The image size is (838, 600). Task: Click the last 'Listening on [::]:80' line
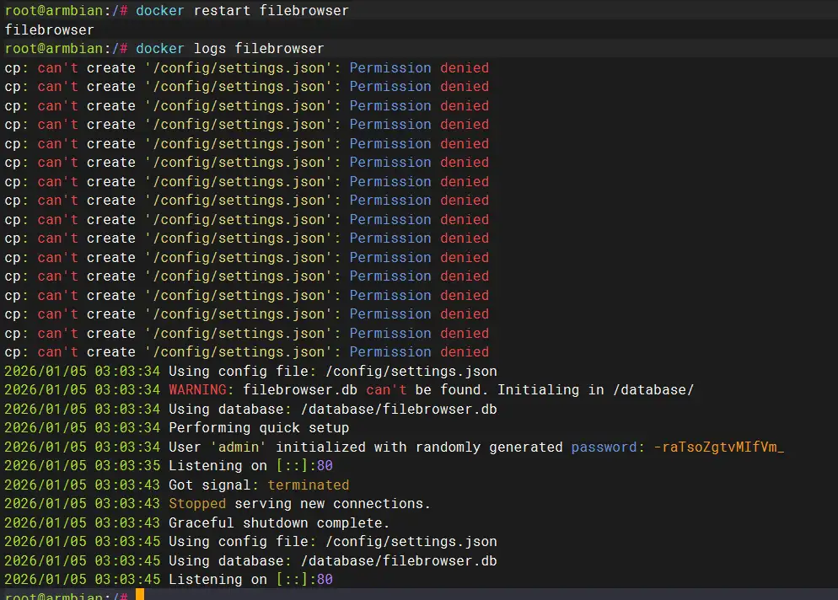(x=250, y=580)
